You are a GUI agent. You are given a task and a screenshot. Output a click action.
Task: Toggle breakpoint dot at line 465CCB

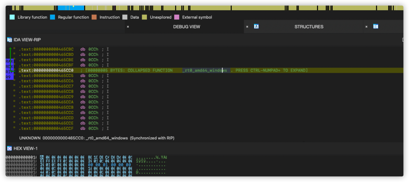point(14,107)
